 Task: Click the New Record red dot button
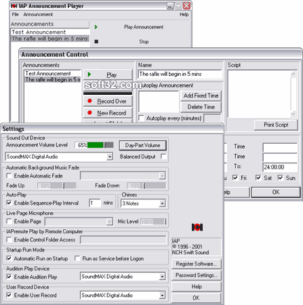(x=108, y=113)
